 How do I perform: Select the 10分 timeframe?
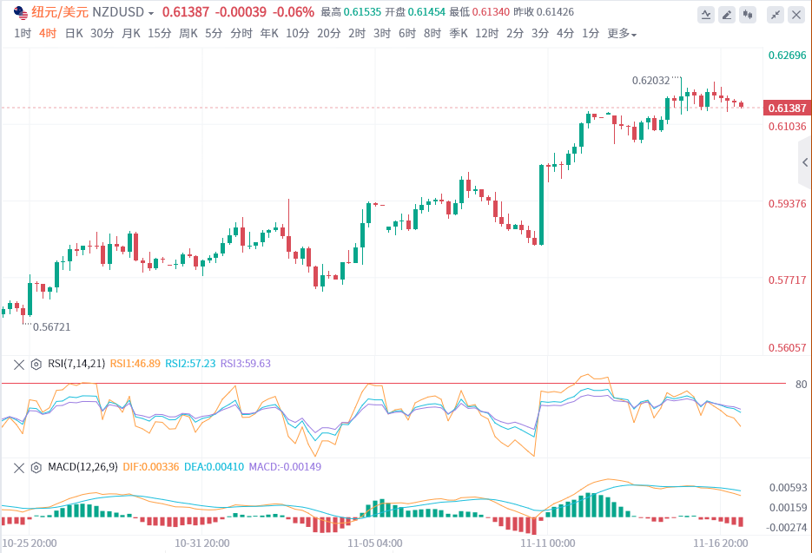(298, 34)
